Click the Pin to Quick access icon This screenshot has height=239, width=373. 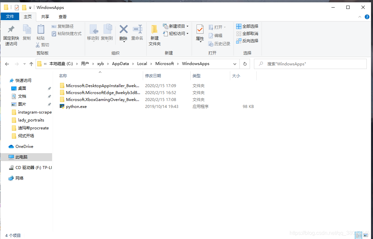[x=11, y=29]
